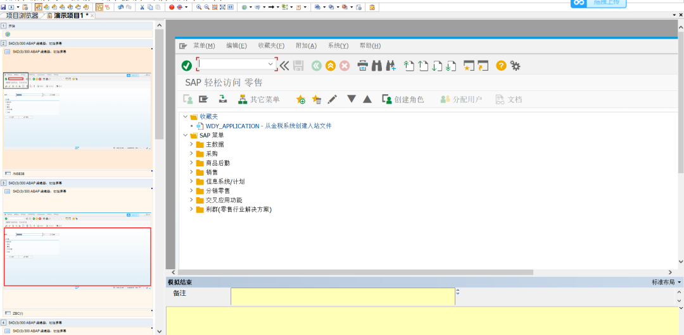Collapse the SAP 菜单 folder node

(186, 135)
